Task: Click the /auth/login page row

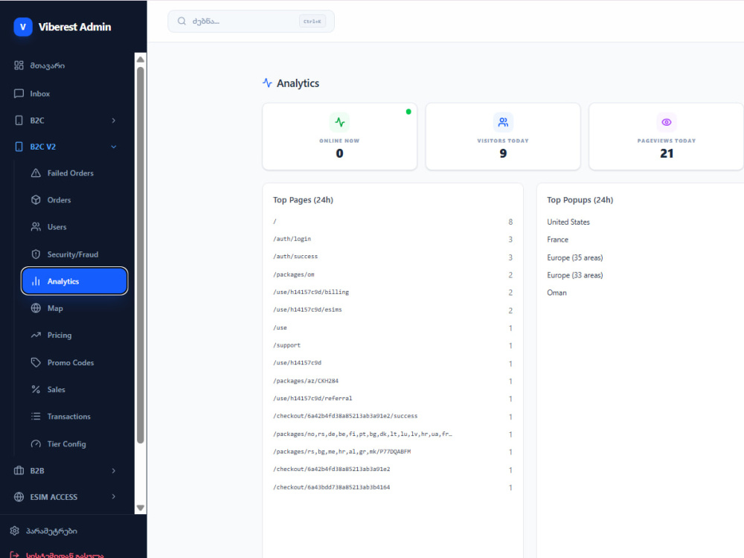Action: 392,239
